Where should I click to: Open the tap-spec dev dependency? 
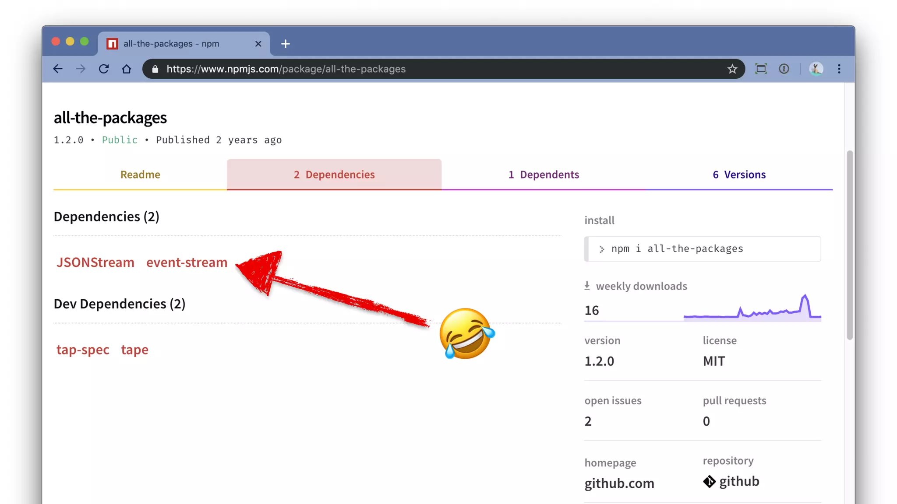point(83,350)
